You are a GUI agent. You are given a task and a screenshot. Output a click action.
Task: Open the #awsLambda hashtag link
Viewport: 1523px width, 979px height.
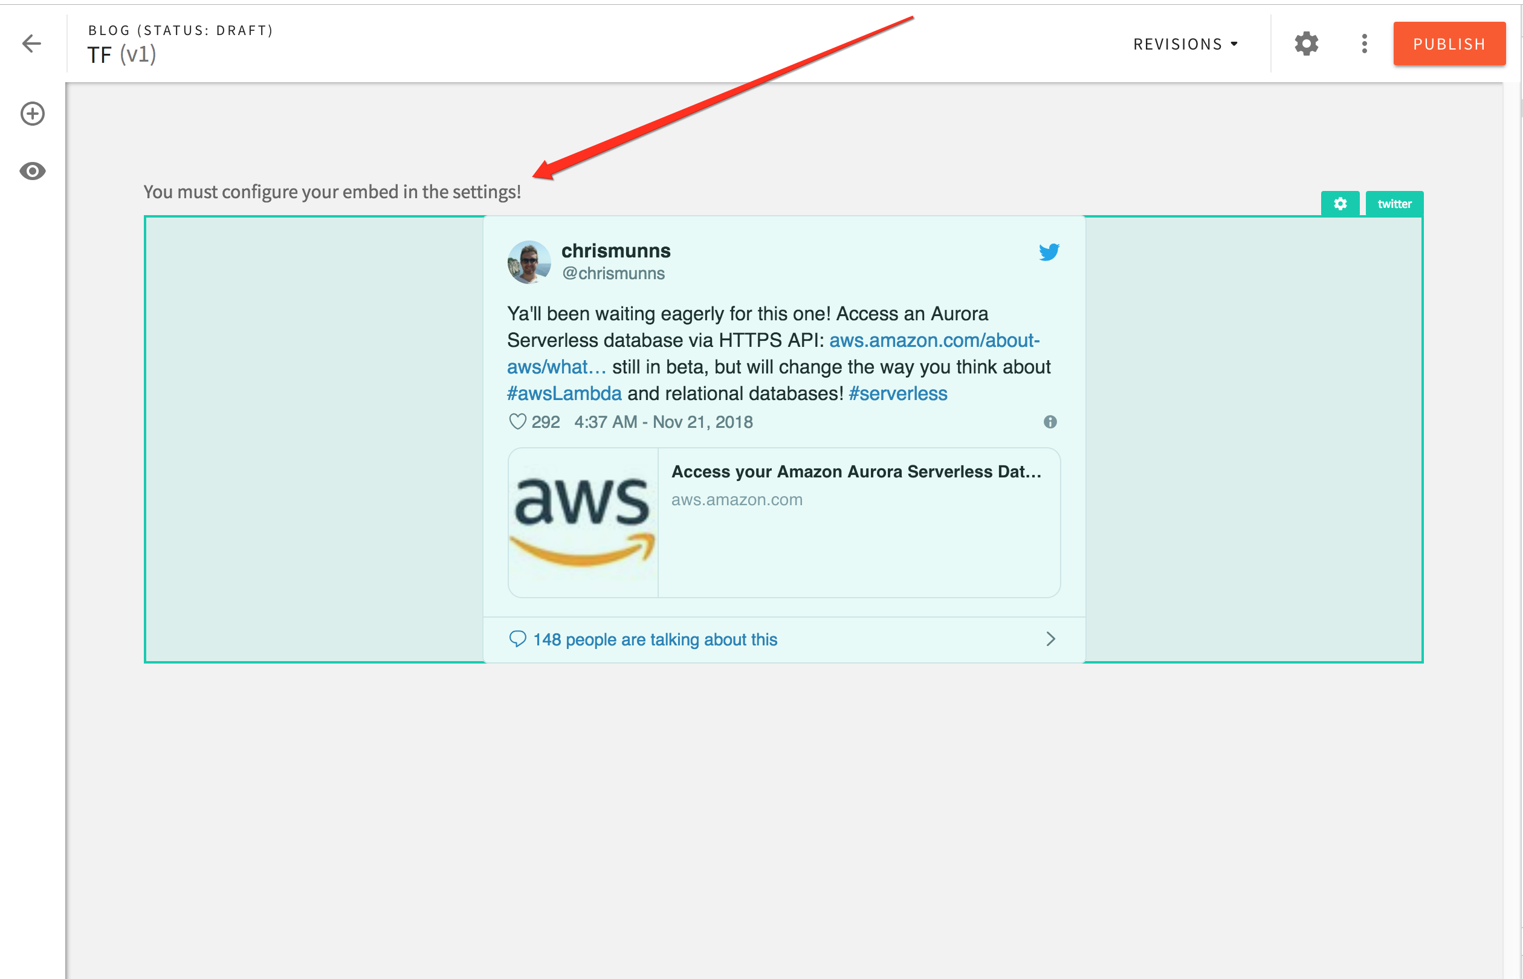click(564, 393)
